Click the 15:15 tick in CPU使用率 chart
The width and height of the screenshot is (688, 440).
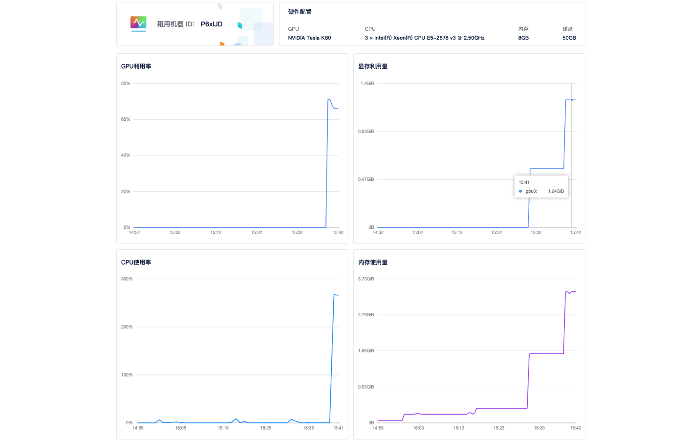point(223,428)
